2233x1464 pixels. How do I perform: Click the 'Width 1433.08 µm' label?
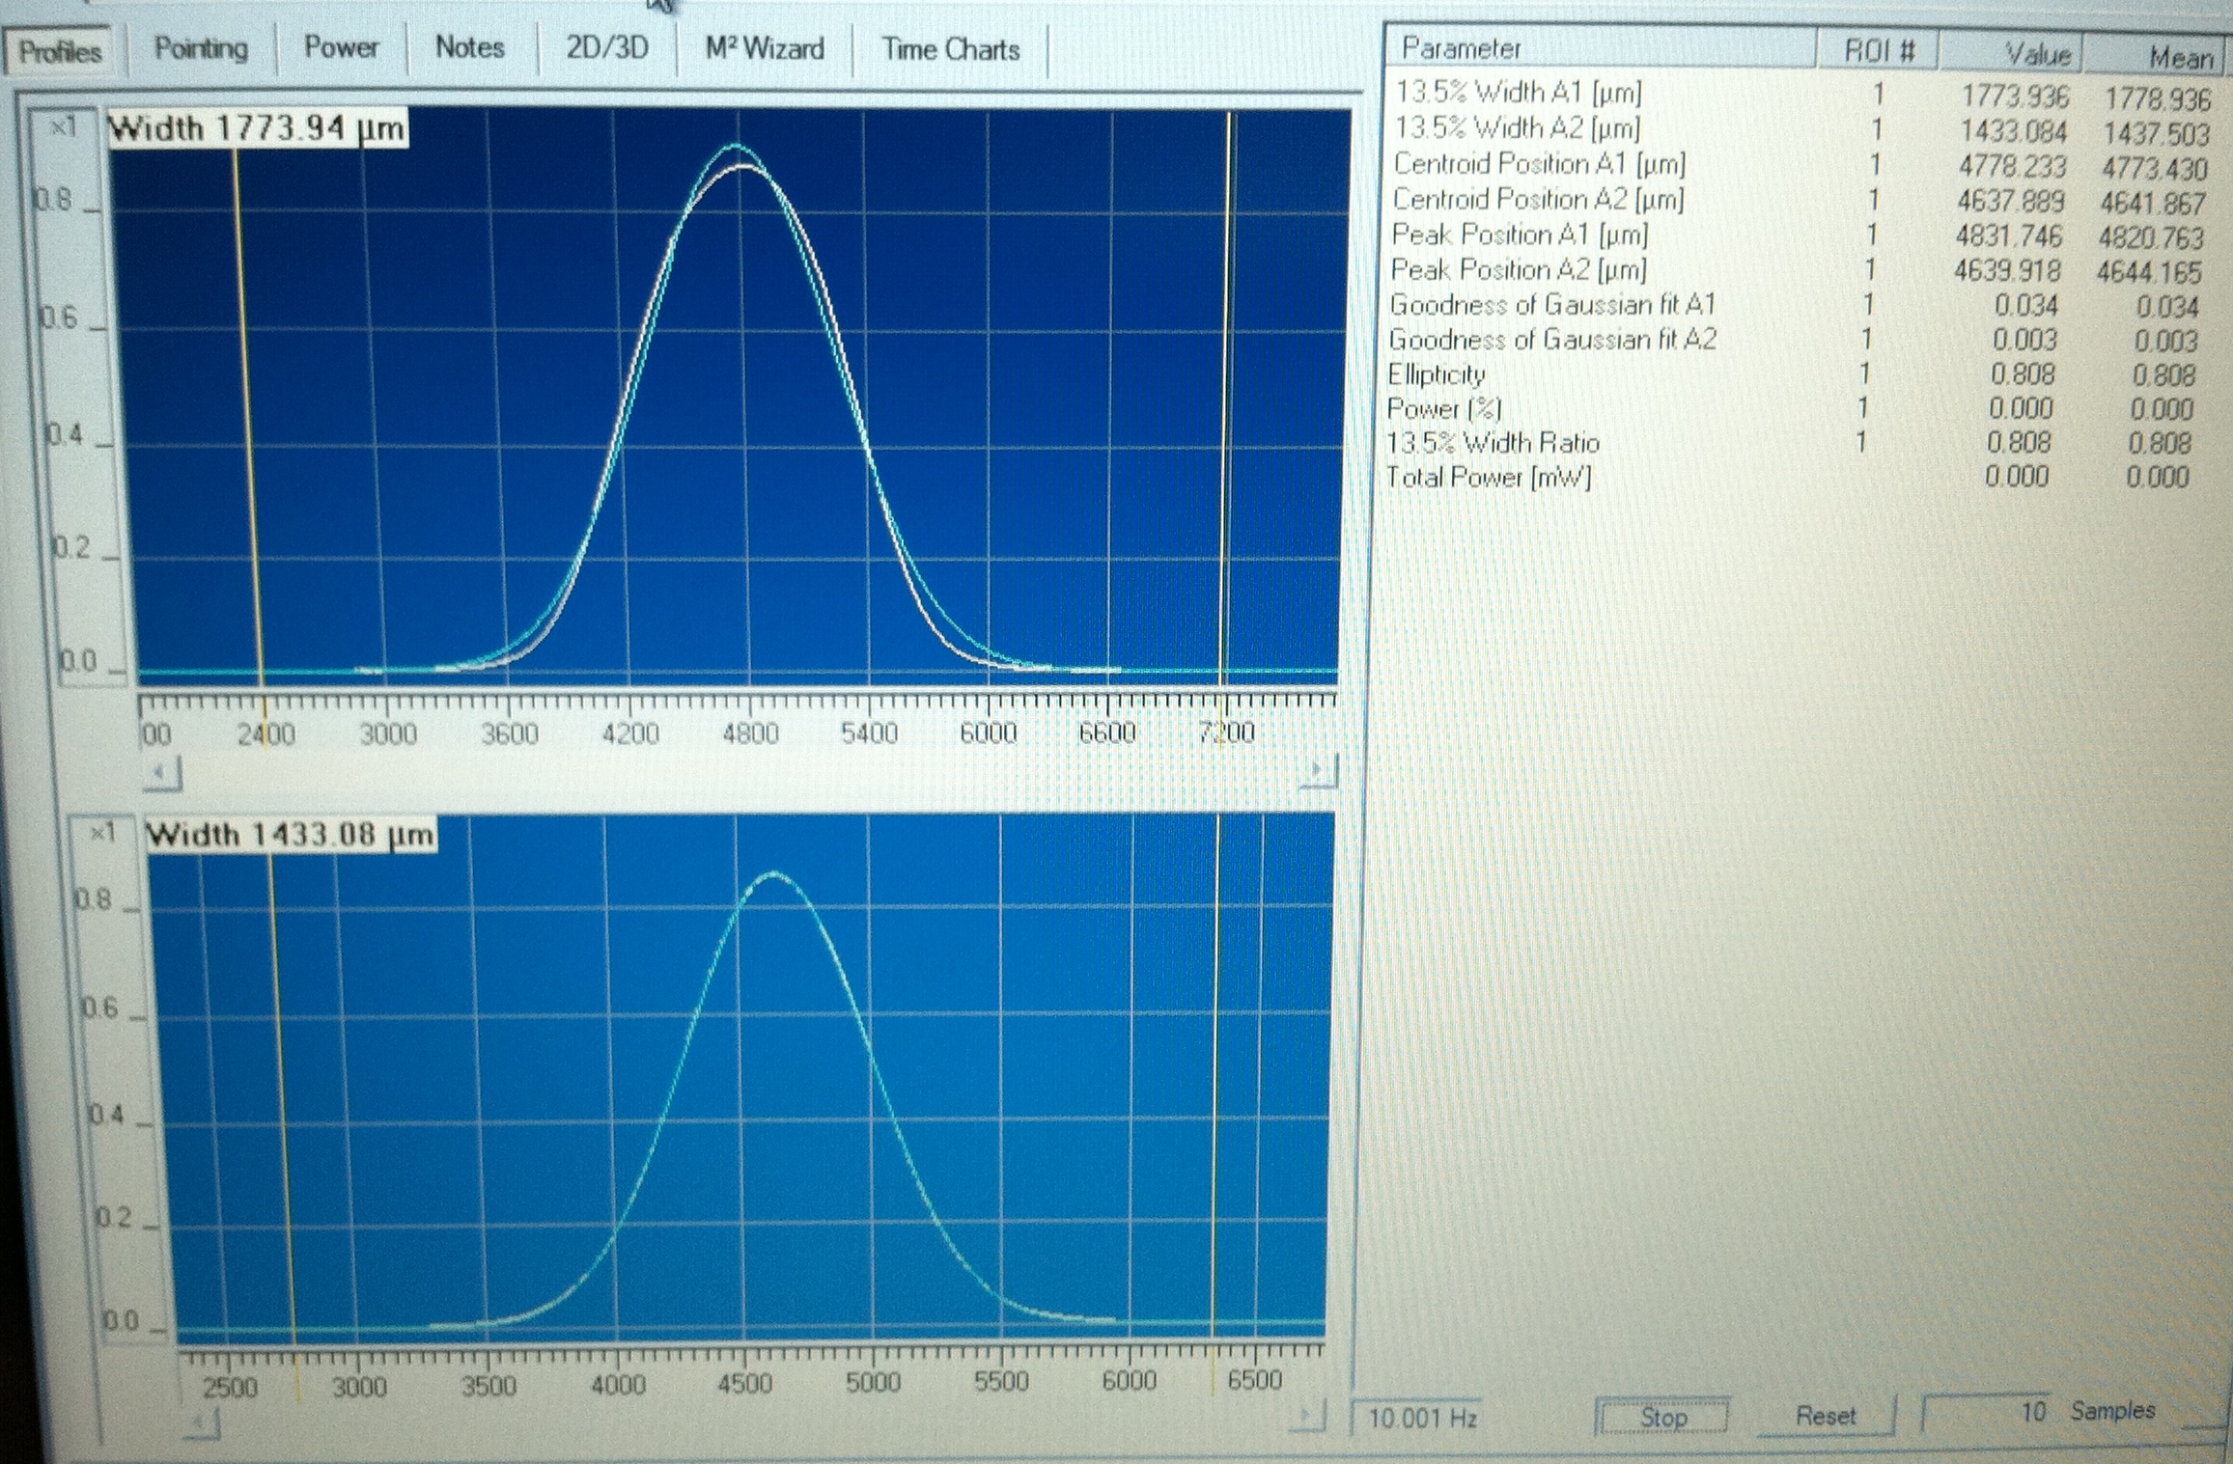click(291, 835)
